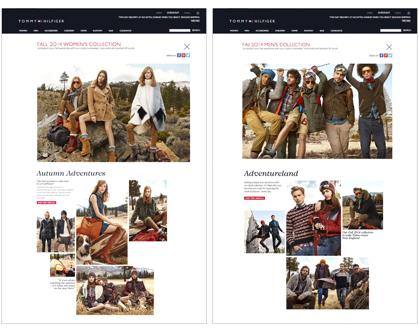Viewport: 419px width, 332px height.
Task: Share Men's Collection on Facebook
Action: click(x=381, y=55)
